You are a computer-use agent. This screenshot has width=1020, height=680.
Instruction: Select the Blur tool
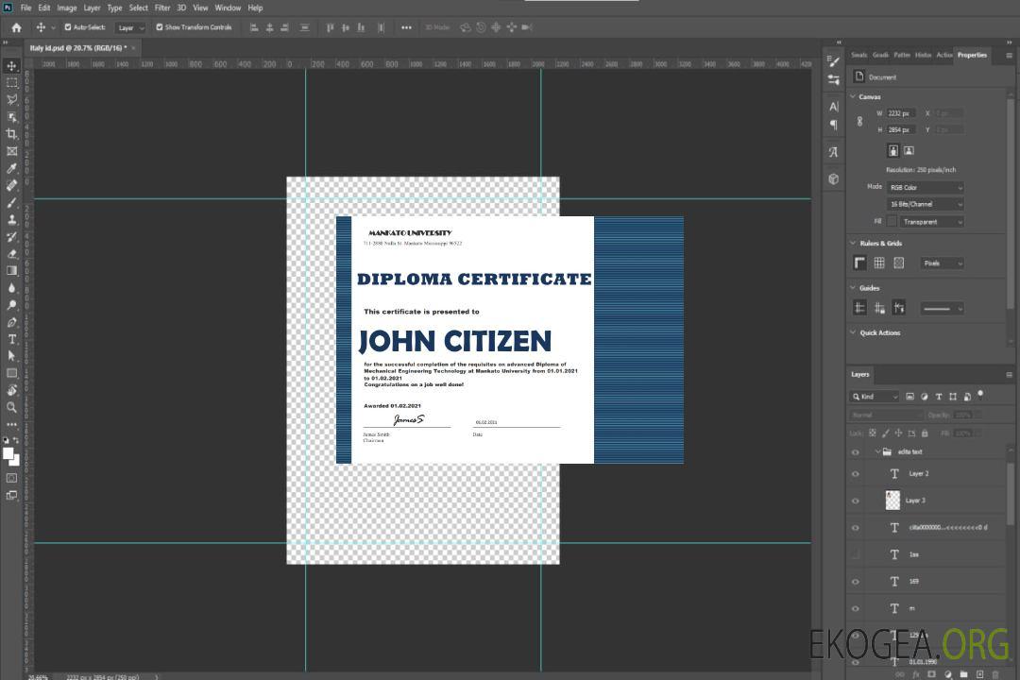tap(11, 288)
